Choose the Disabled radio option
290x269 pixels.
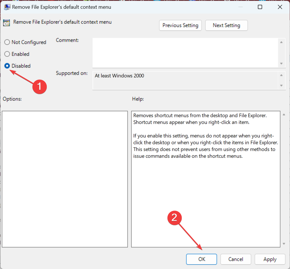pos(7,66)
